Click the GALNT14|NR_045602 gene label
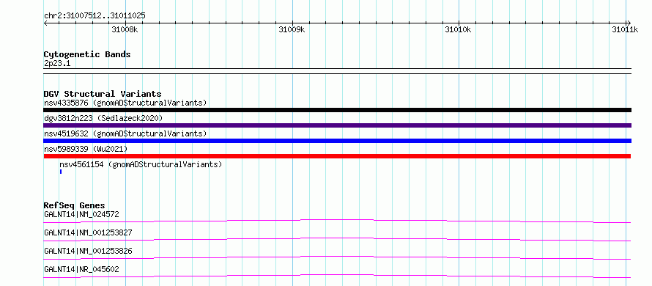 (x=81, y=269)
